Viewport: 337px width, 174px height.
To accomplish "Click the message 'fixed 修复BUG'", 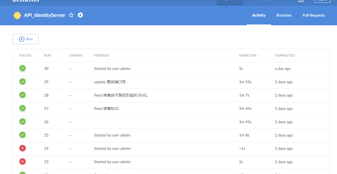I will click(x=106, y=109).
